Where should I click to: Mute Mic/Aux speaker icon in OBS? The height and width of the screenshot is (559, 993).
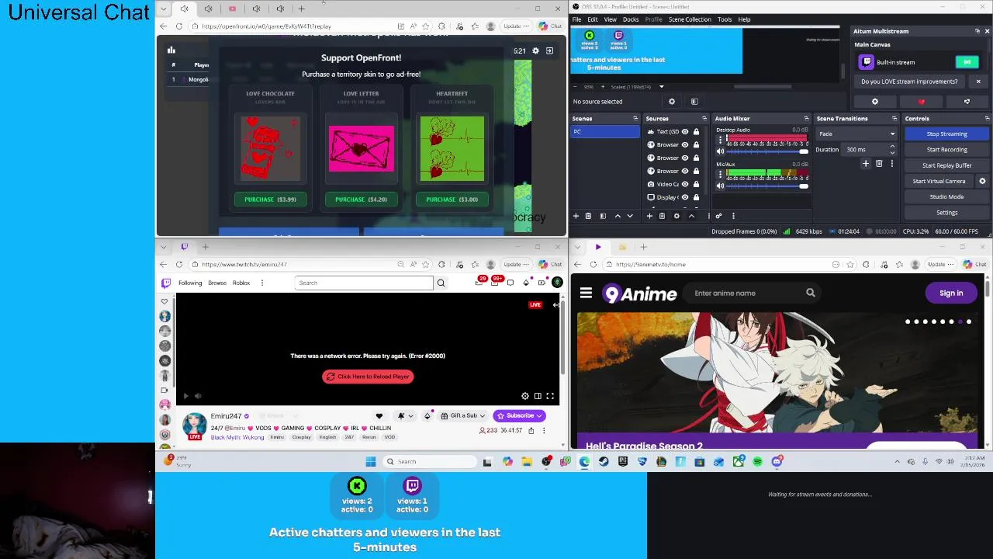pyautogui.click(x=720, y=186)
